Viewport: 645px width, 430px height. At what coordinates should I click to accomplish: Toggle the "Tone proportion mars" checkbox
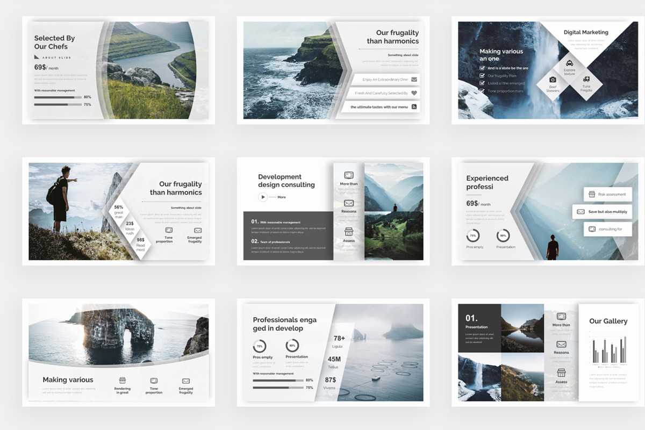(x=482, y=91)
